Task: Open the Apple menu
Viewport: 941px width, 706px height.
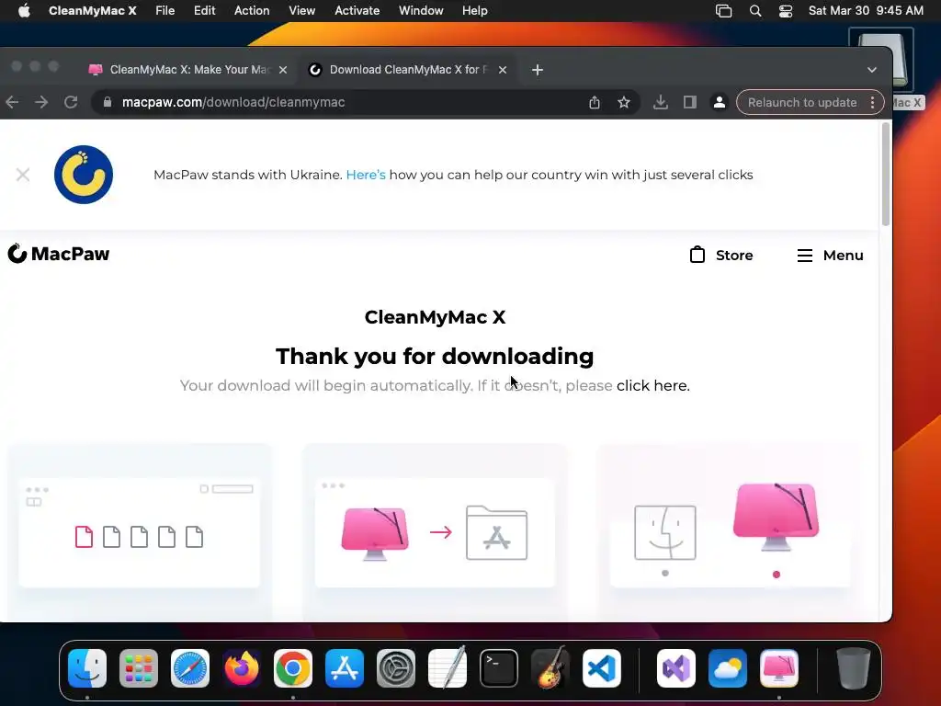Action: [24, 11]
